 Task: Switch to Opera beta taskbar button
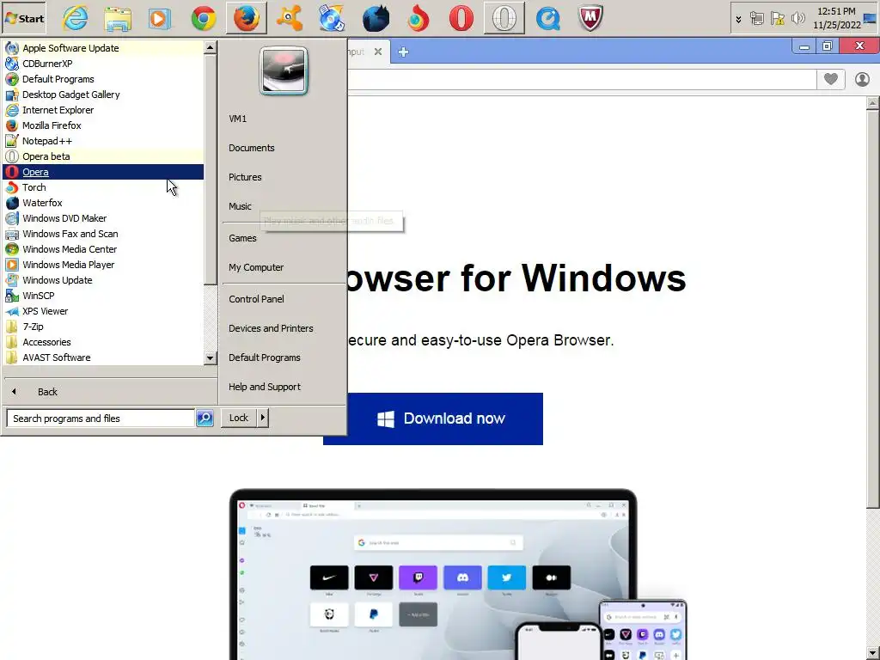tap(504, 18)
